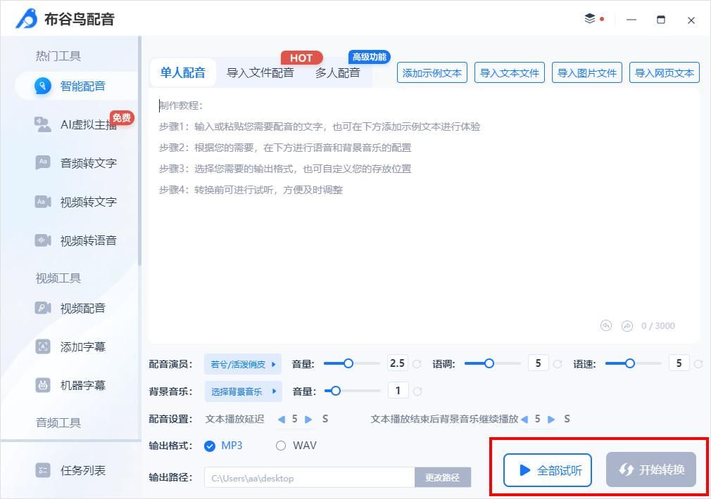Image resolution: width=711 pixels, height=499 pixels.
Task: Decrease 文本播放延迟 with left arrow
Action: pyautogui.click(x=281, y=420)
